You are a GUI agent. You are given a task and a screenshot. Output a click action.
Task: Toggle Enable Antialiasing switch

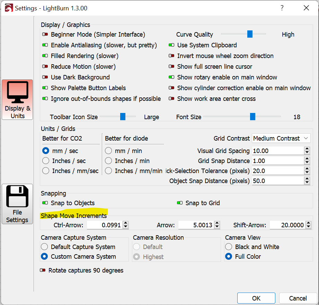(x=45, y=45)
